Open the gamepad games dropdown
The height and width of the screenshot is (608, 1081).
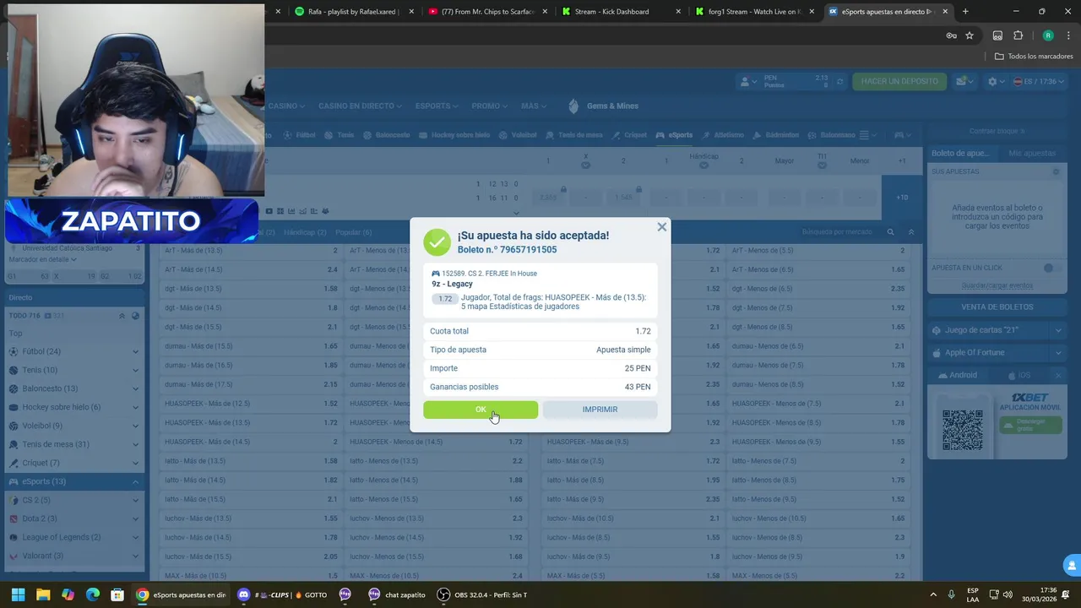[902, 135]
